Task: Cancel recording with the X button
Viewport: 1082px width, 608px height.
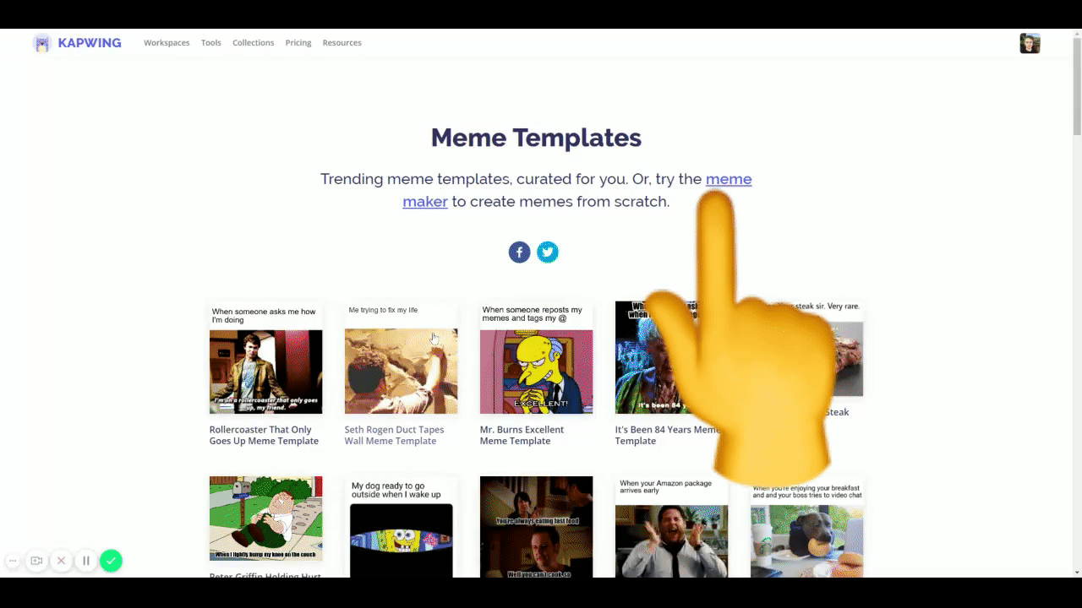Action: (x=61, y=561)
